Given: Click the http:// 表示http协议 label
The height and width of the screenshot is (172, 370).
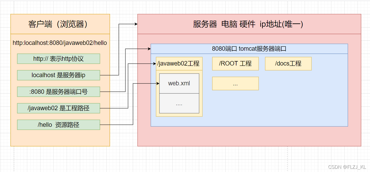Looking at the screenshot, I should point(58,59).
